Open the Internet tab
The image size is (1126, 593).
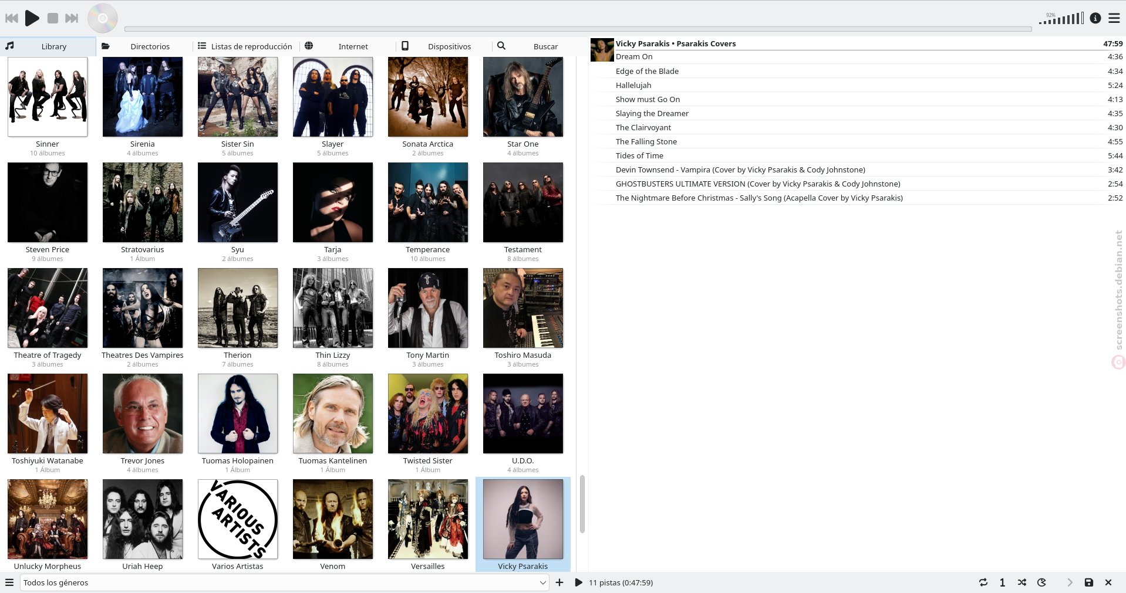[x=346, y=46]
